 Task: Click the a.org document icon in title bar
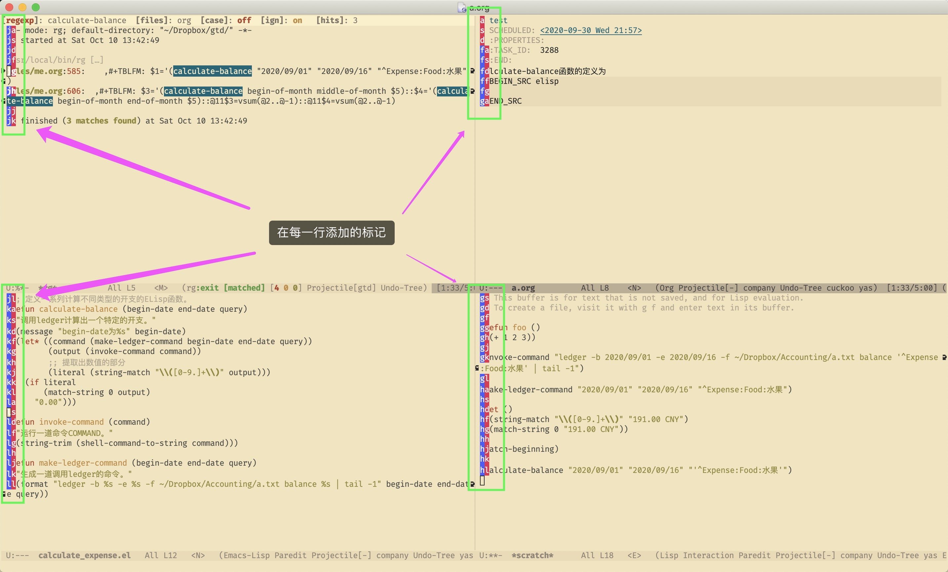tap(462, 7)
